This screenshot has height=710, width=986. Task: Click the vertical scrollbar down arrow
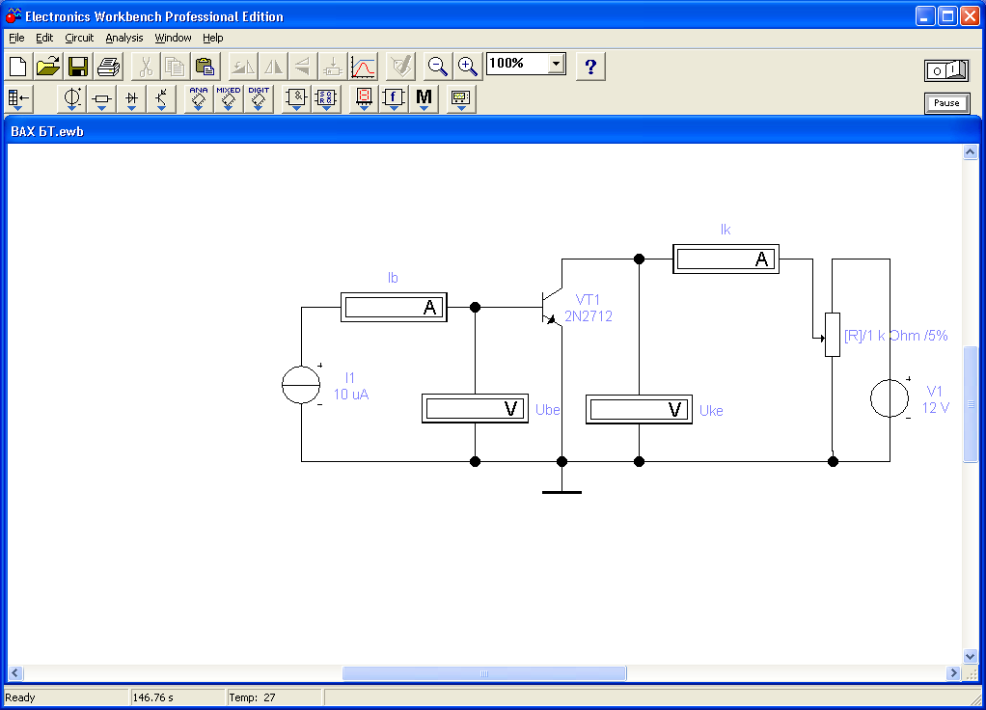coord(971,657)
